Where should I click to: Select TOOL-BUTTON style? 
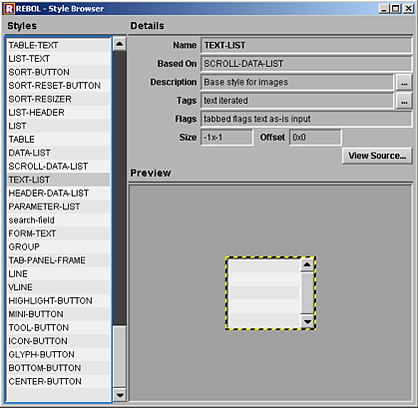click(59, 328)
